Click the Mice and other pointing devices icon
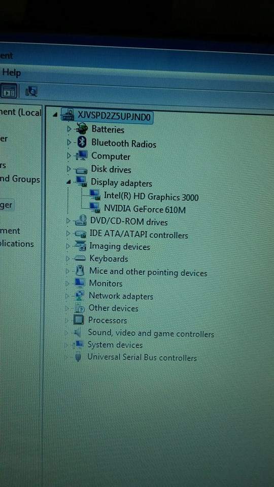The width and height of the screenshot is (274, 487). [x=80, y=270]
